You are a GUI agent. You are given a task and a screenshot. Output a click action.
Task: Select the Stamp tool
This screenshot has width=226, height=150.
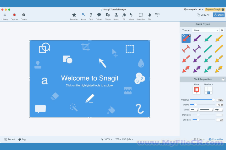(116, 17)
